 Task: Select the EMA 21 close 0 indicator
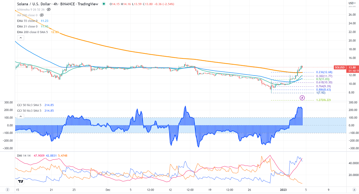click(x=27, y=26)
